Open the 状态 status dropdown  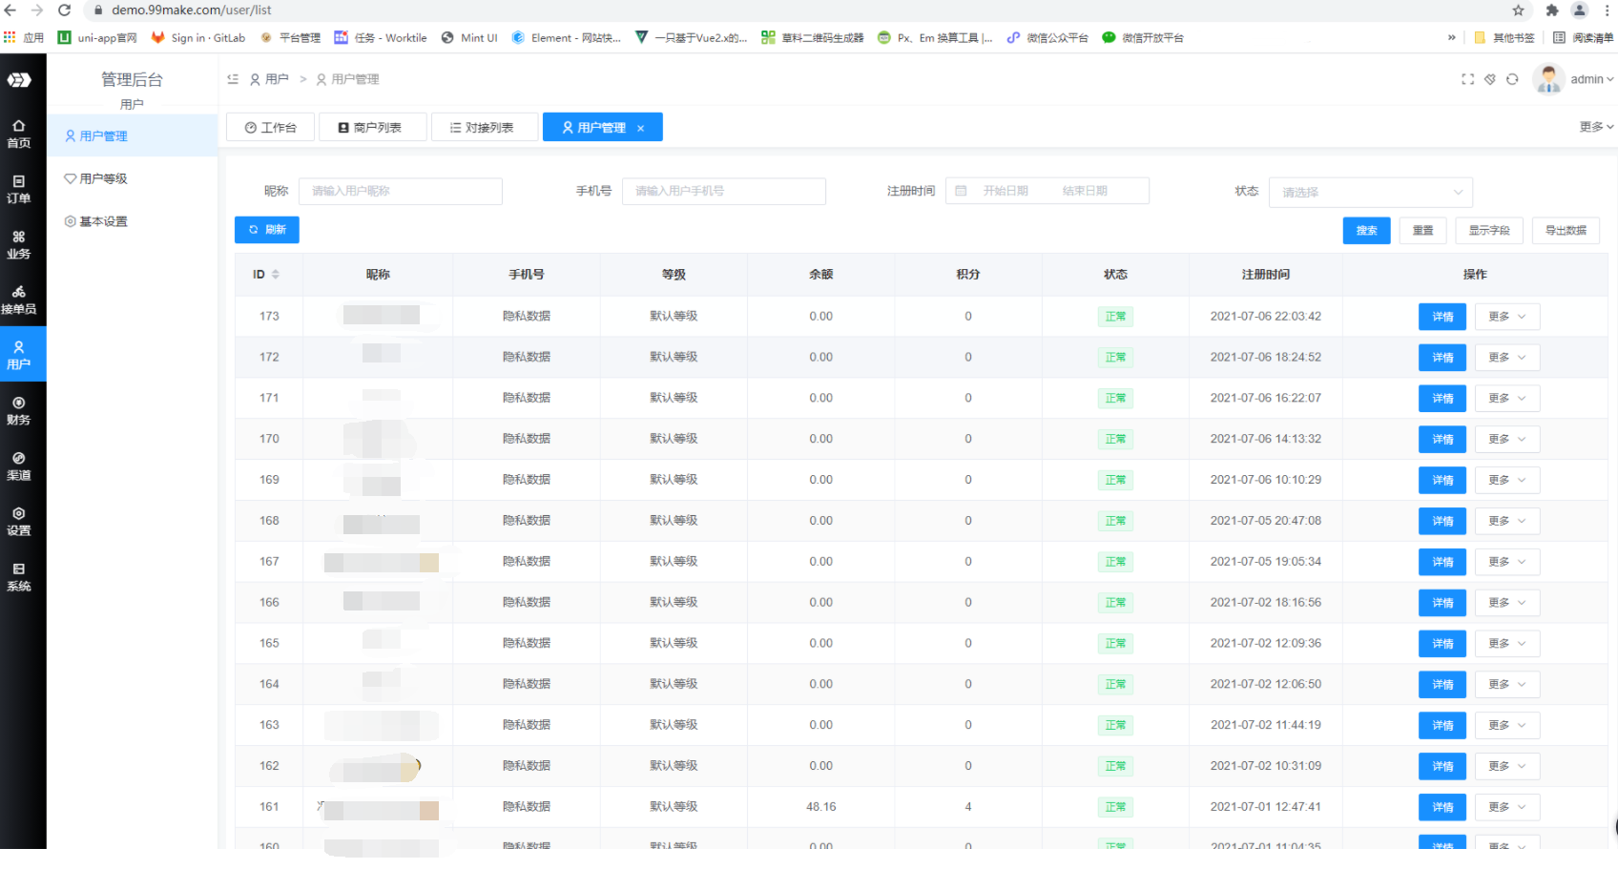point(1370,192)
